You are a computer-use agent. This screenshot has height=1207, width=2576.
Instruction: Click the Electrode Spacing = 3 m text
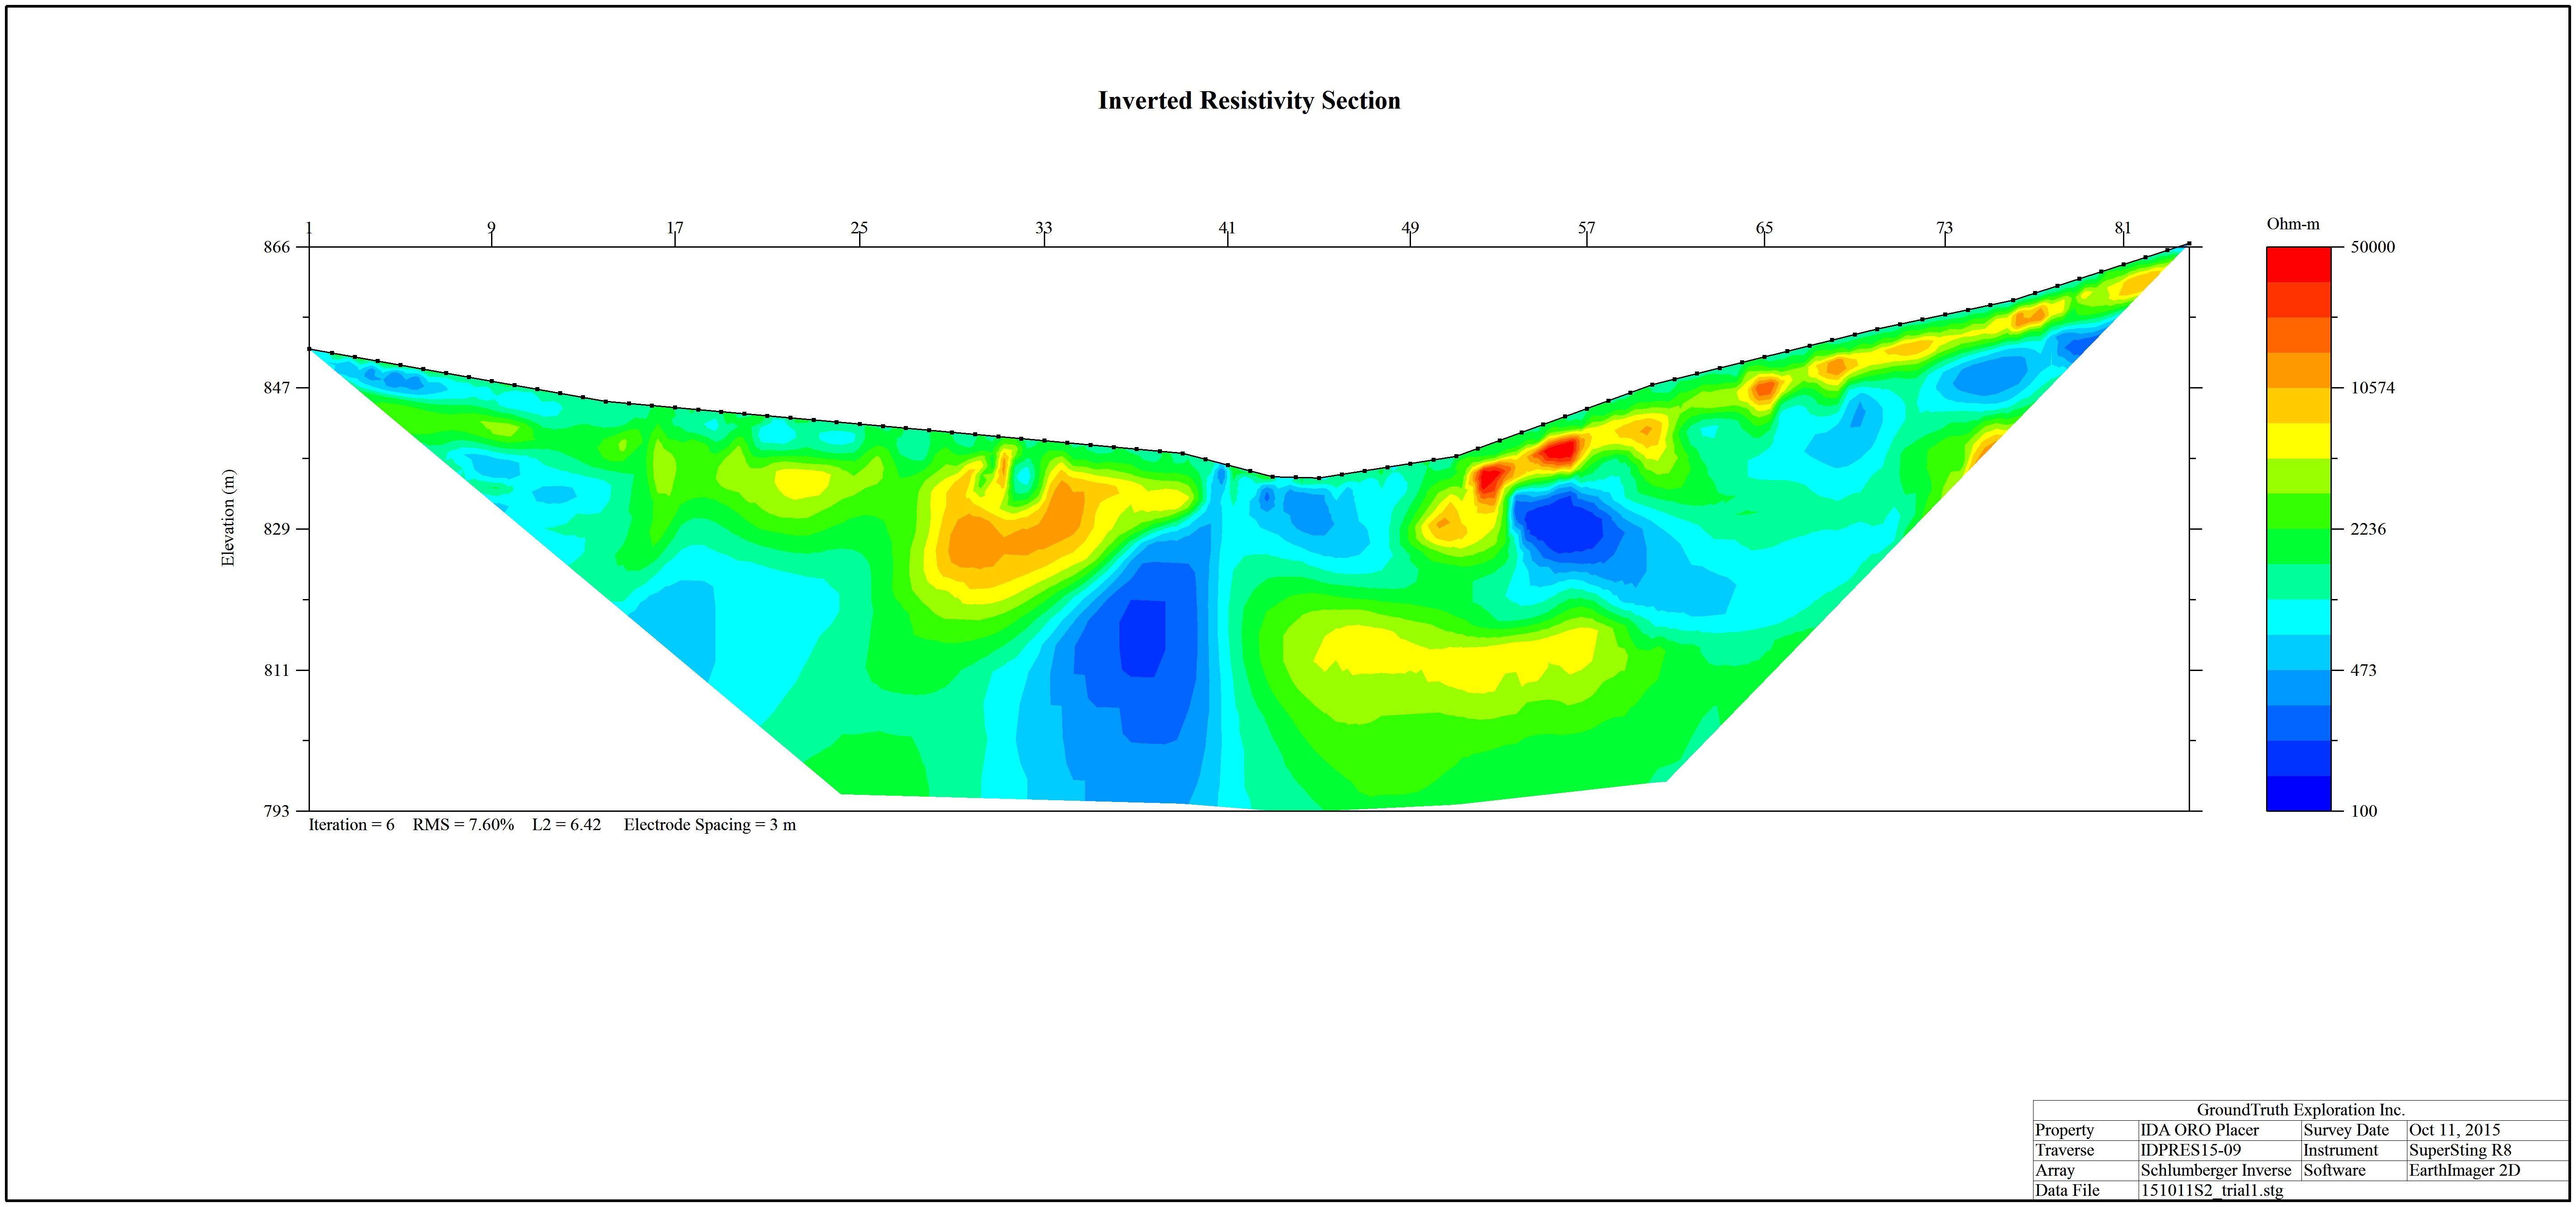(x=710, y=825)
